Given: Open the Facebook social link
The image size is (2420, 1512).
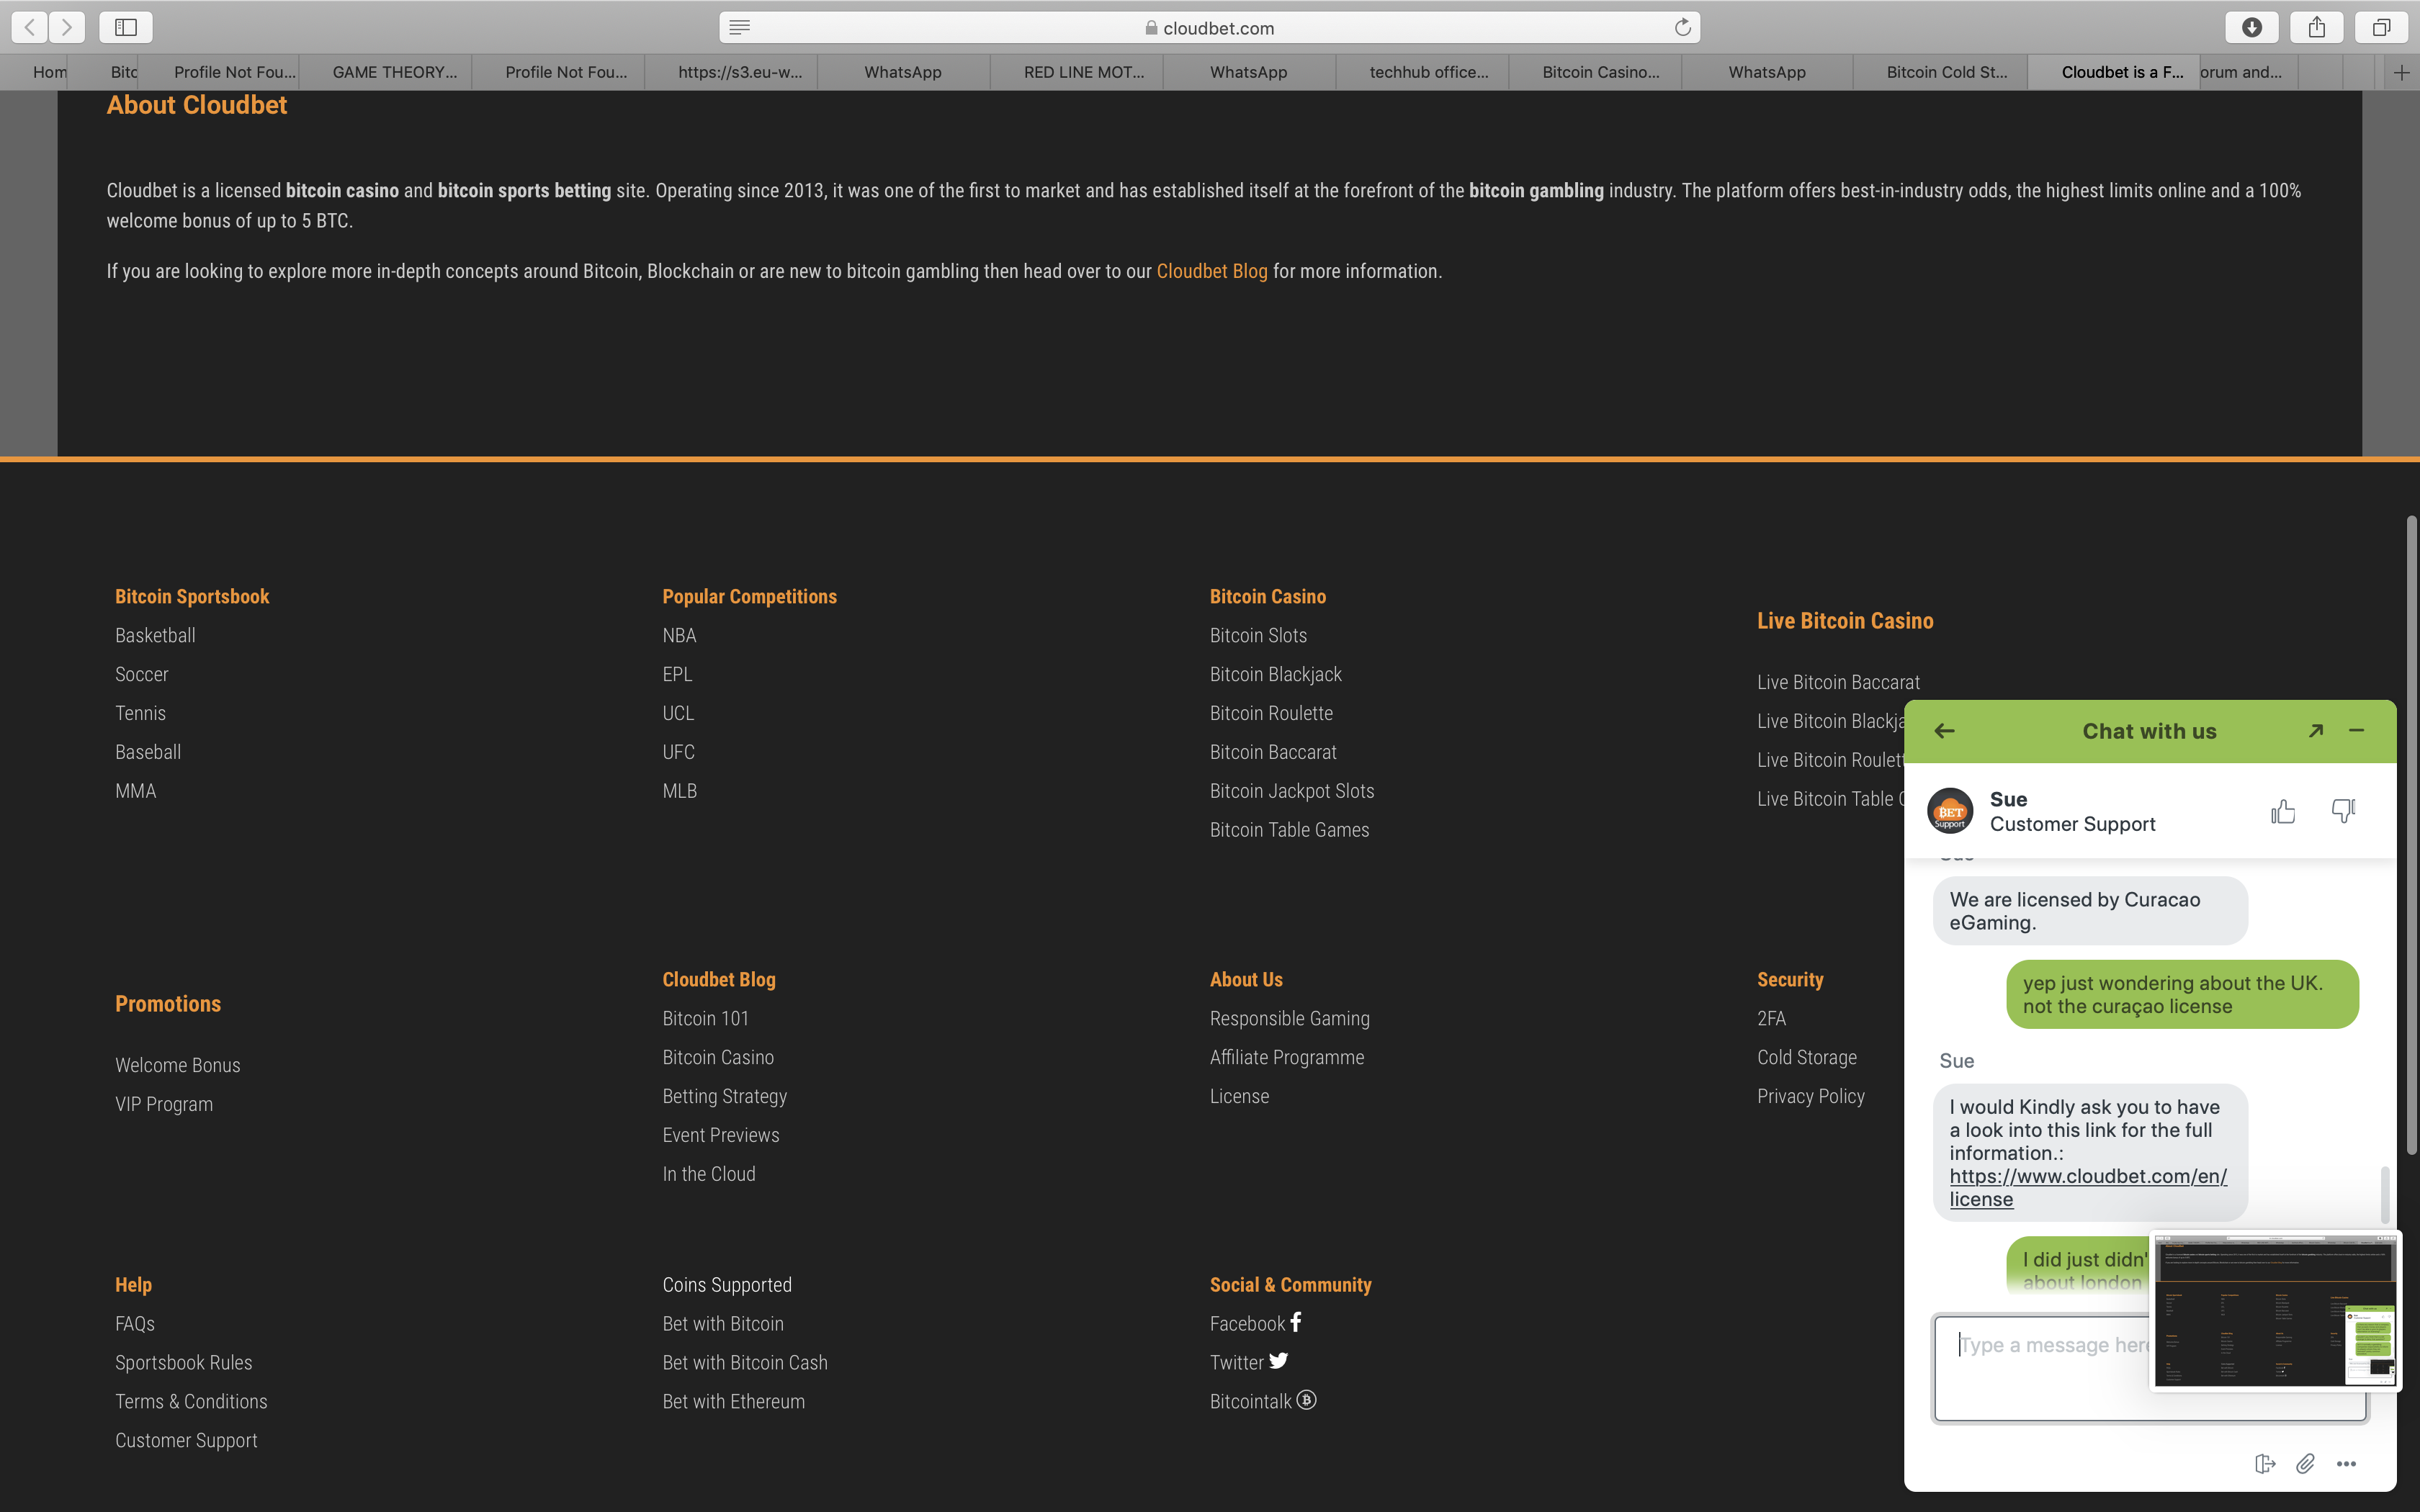Looking at the screenshot, I should (x=1256, y=1323).
